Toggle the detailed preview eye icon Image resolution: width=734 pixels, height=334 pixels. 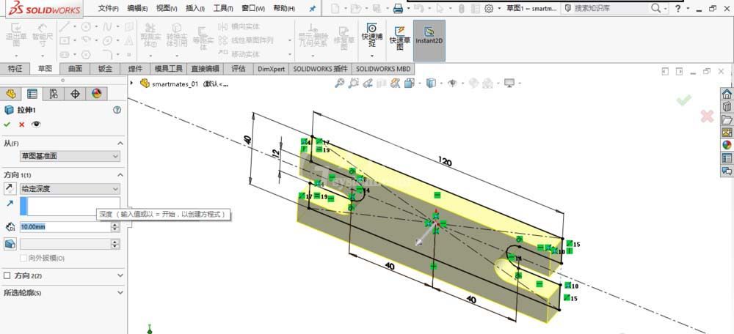[x=36, y=125]
